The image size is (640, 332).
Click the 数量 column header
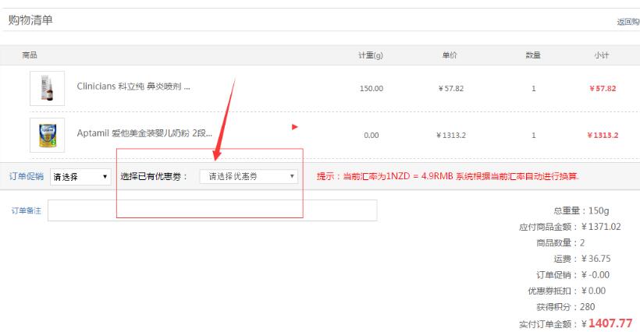pyautogui.click(x=533, y=55)
